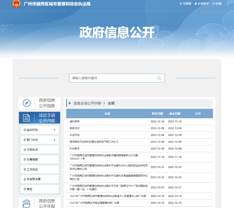Select 办事指南 in the sidebar
234x208 pixels.
coord(32,160)
